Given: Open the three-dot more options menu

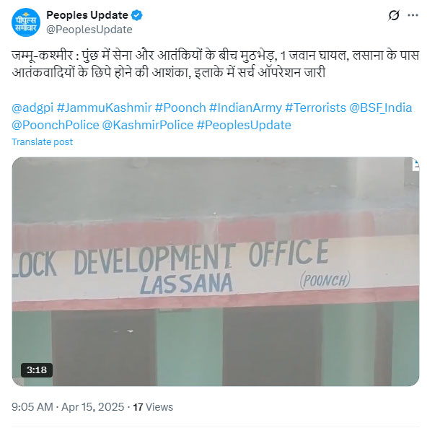Looking at the screenshot, I should 413,15.
